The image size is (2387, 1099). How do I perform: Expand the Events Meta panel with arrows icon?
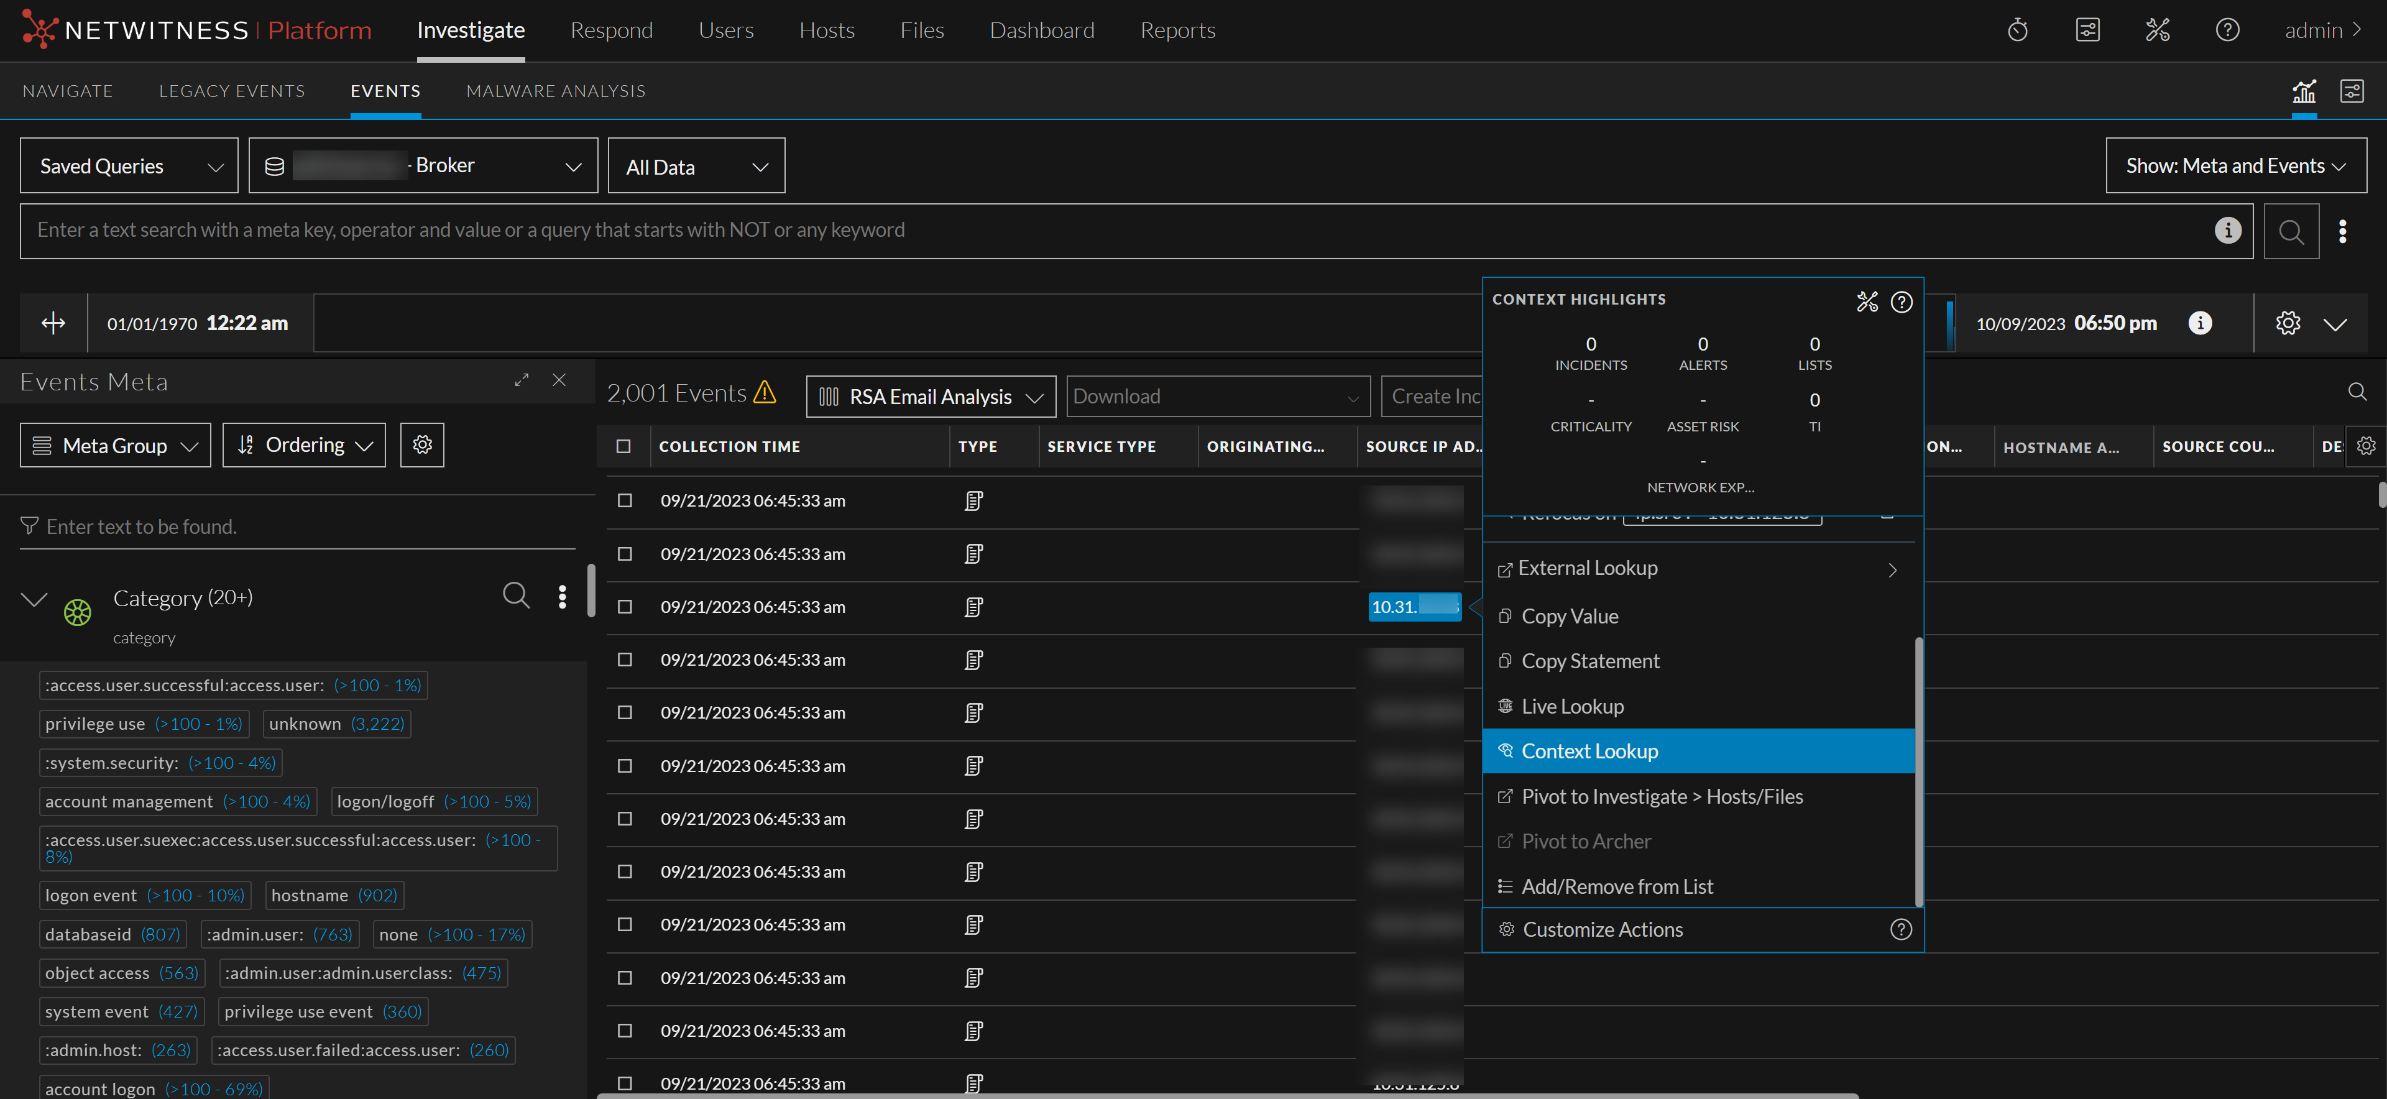[x=522, y=381]
